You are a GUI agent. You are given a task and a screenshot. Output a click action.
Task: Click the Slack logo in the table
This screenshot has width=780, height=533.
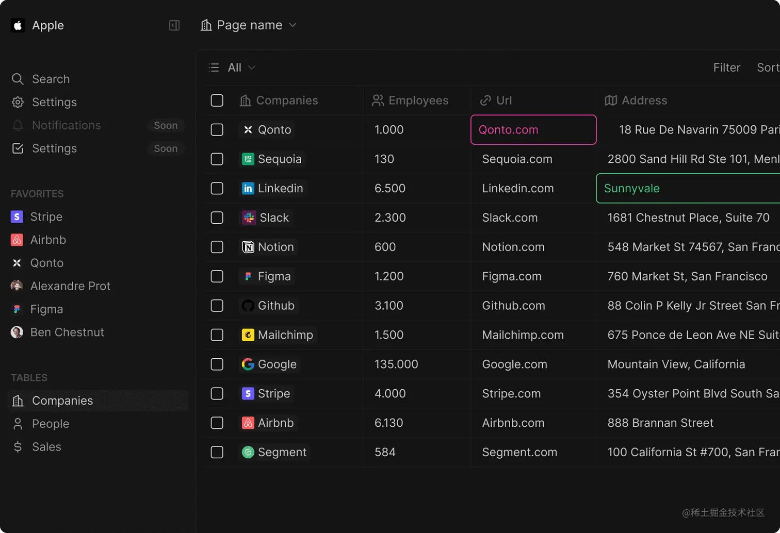coord(249,218)
